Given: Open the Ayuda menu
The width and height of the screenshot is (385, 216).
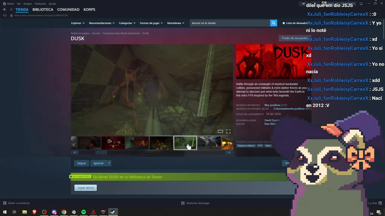Looking at the screenshot, I should [x=52, y=4].
